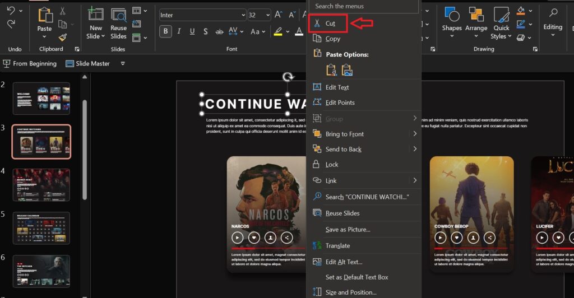Click Decrease Font Size icon
The image size is (574, 298).
tap(292, 15)
